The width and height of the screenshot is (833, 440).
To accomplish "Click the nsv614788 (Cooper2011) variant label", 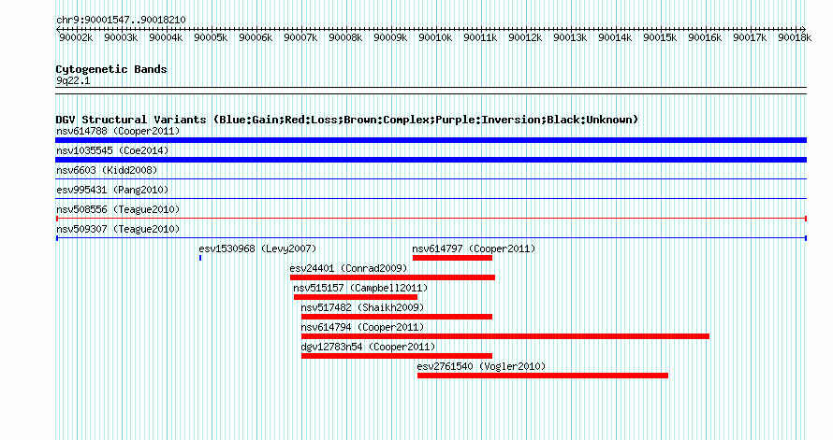I will [118, 131].
